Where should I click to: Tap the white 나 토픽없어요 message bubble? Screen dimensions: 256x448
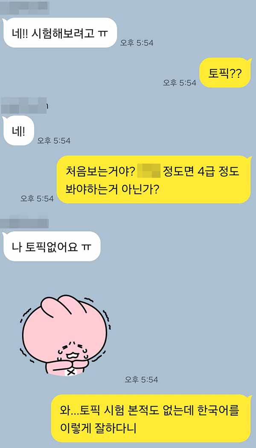(x=52, y=246)
